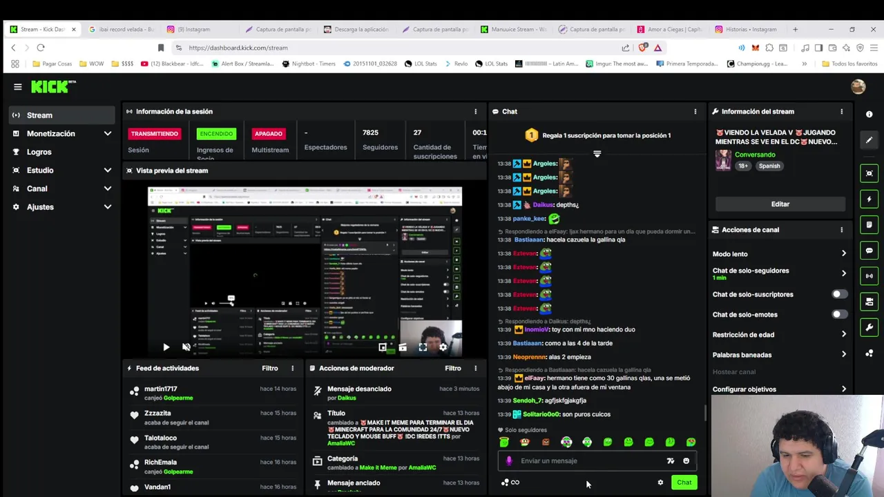Open chat settings gear icon
The width and height of the screenshot is (884, 497).
[x=660, y=483]
